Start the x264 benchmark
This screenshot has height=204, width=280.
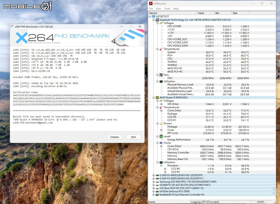(x=134, y=137)
